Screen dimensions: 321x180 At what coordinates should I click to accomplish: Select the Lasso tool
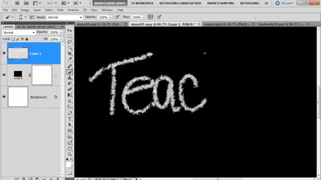(x=70, y=42)
